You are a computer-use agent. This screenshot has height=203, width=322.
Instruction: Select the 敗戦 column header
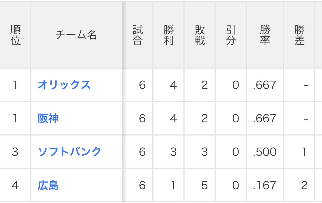200,35
